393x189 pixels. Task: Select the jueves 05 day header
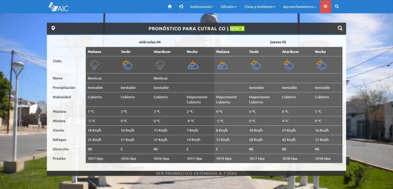click(x=278, y=42)
